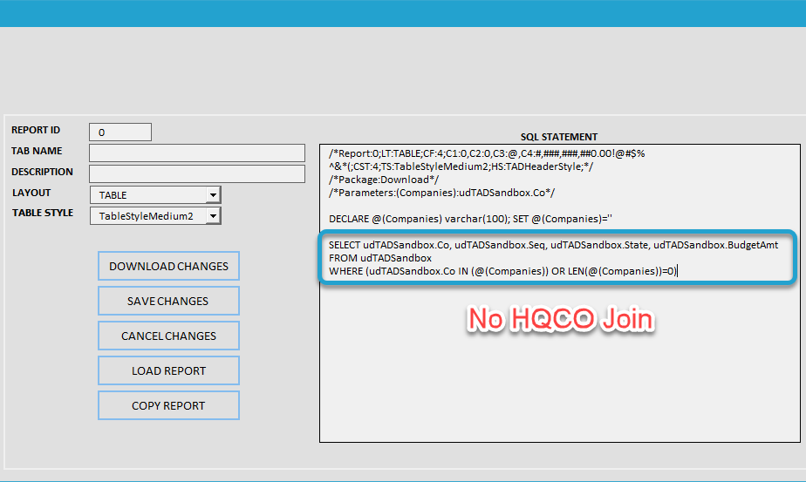The image size is (806, 482).
Task: Select the TableStyleMedium2 combo box
Action: coord(155,216)
